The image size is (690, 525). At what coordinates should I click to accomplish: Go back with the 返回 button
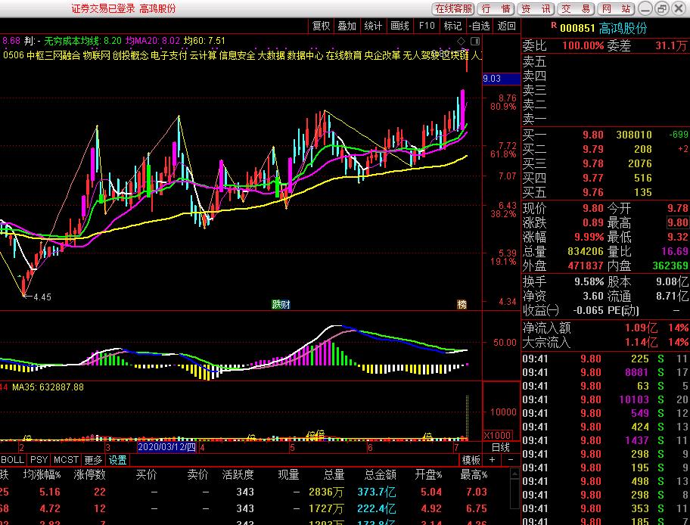(x=506, y=26)
